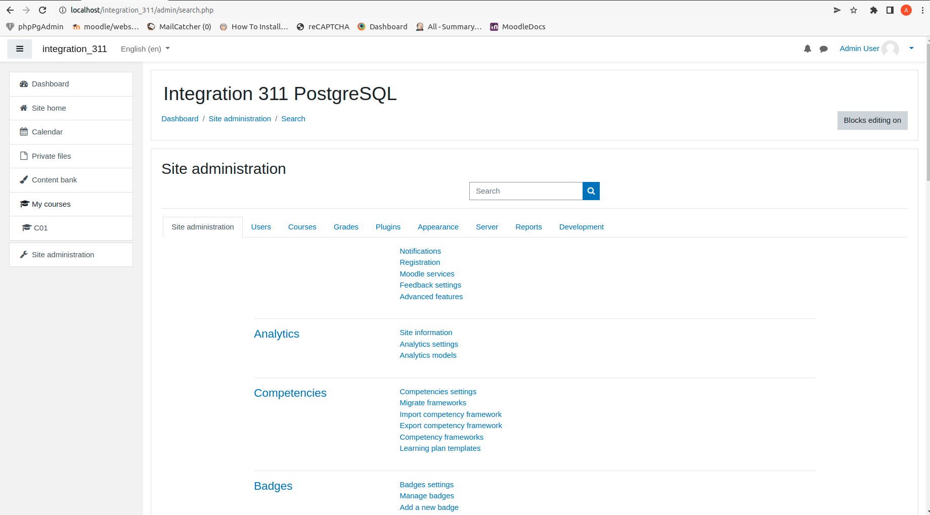Click the share page arrow icon
Image resolution: width=930 pixels, height=515 pixels.
837,10
